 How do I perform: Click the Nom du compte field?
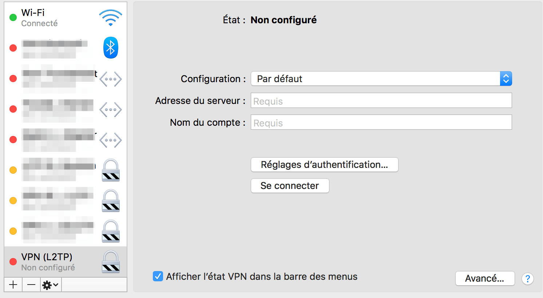[381, 122]
